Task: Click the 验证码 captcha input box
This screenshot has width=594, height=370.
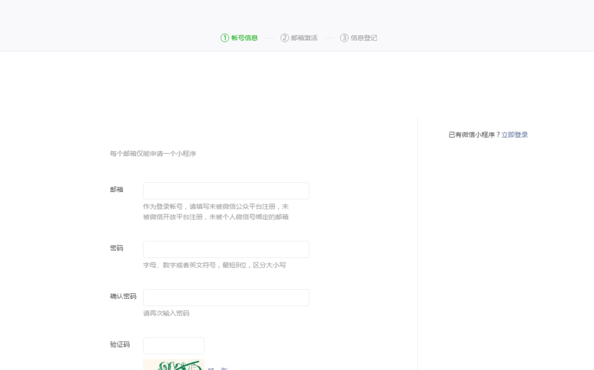Action: tap(173, 345)
